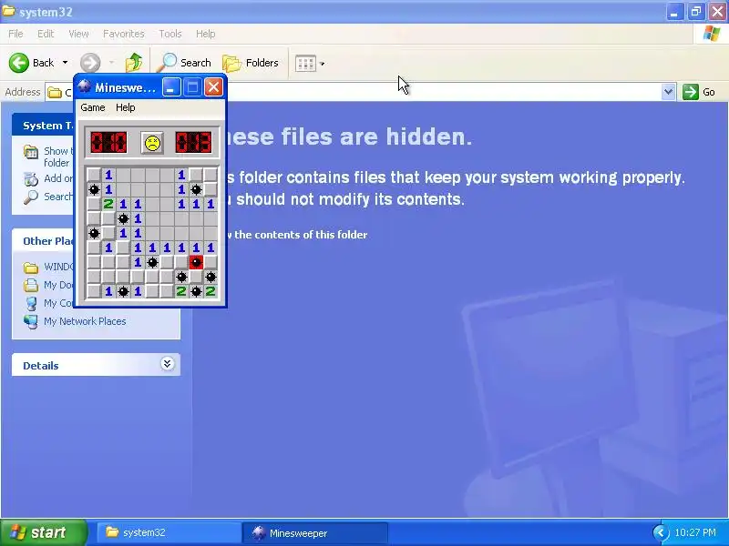Click the Search magnifier icon in System Tasks

(x=31, y=197)
